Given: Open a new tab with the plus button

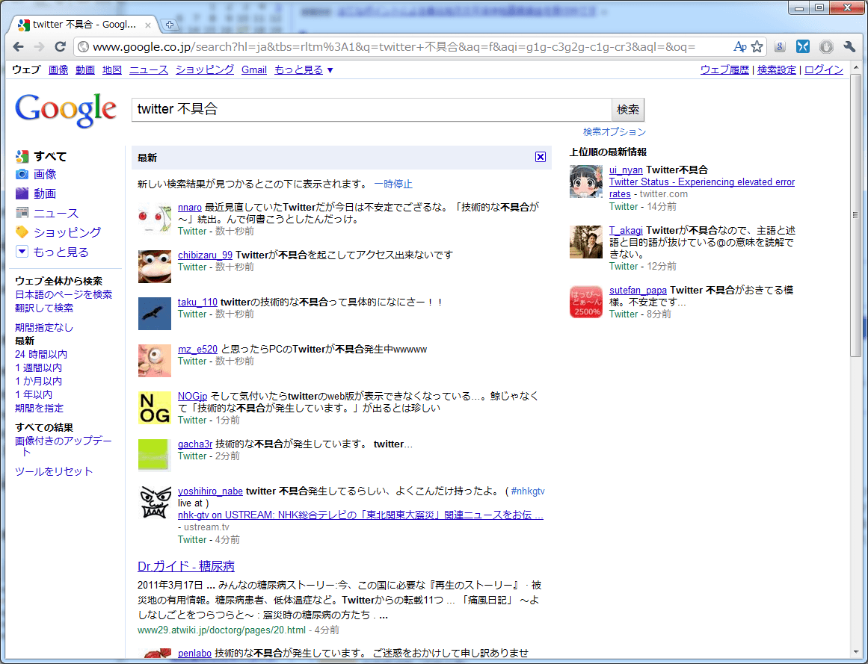Looking at the screenshot, I should point(169,25).
